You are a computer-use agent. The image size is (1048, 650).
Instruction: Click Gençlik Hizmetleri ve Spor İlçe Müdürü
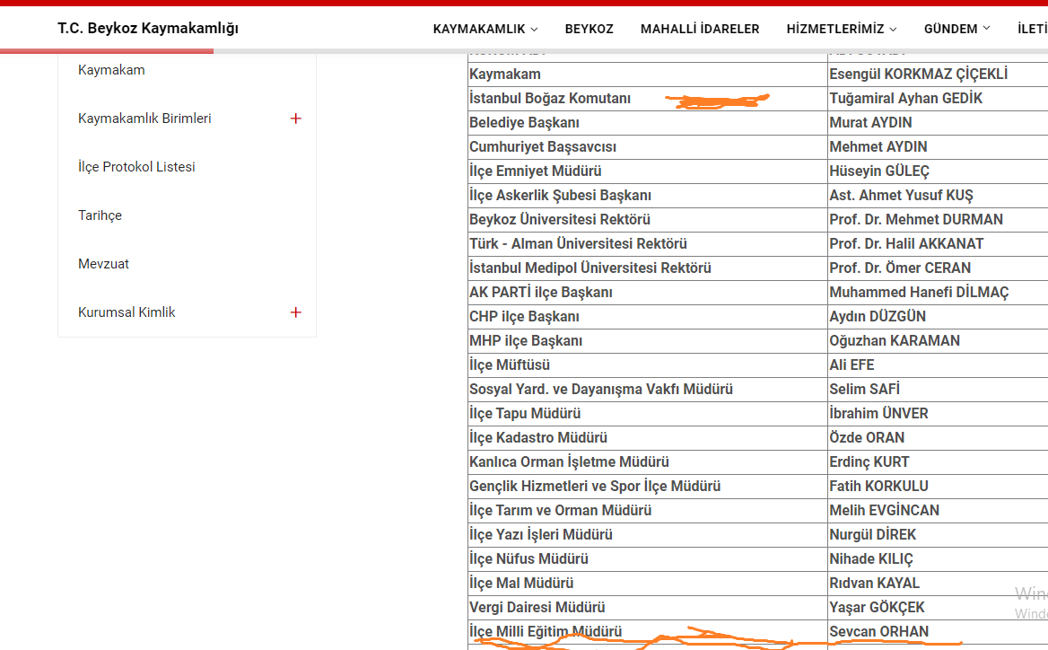point(595,487)
